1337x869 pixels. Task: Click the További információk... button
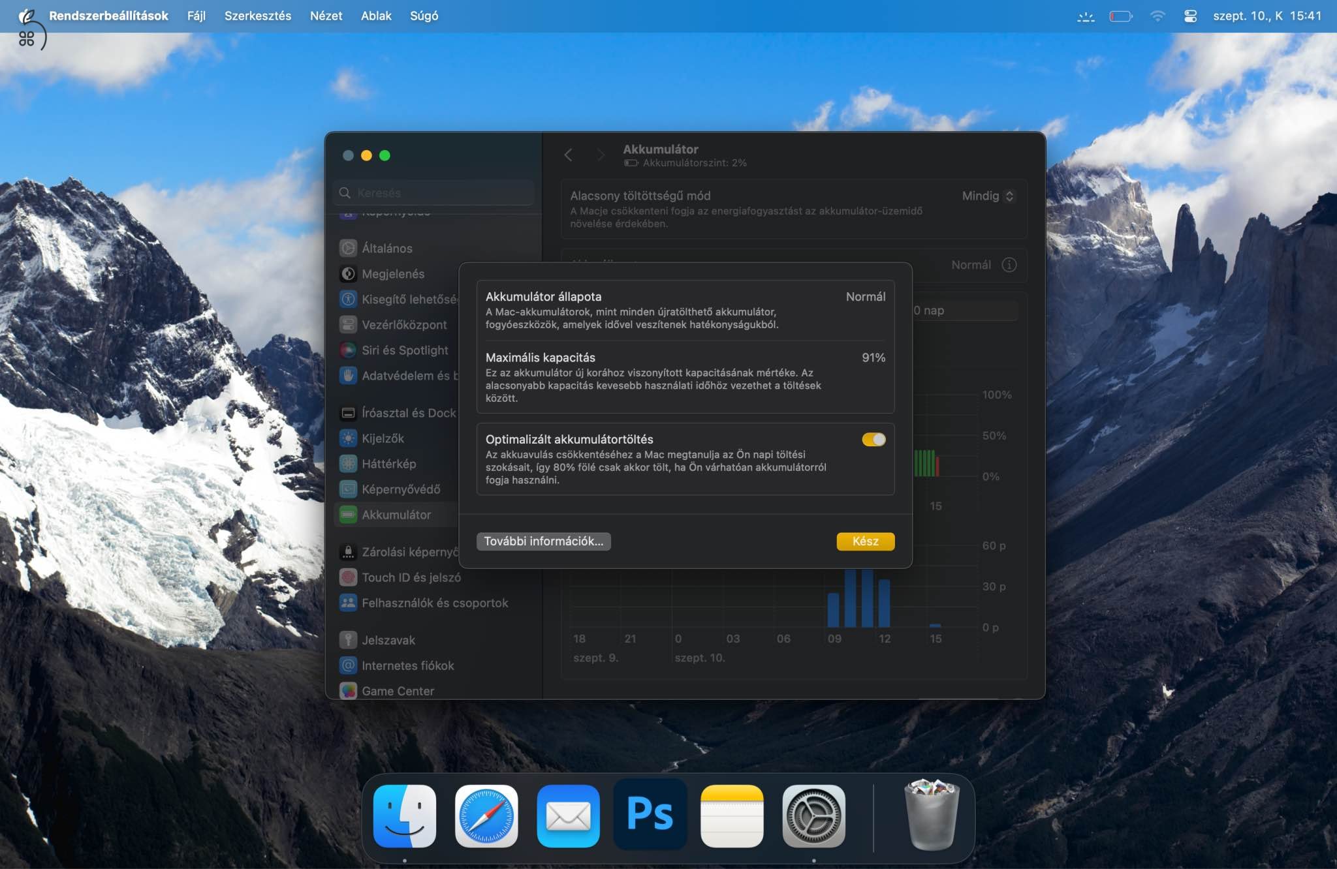pyautogui.click(x=543, y=541)
